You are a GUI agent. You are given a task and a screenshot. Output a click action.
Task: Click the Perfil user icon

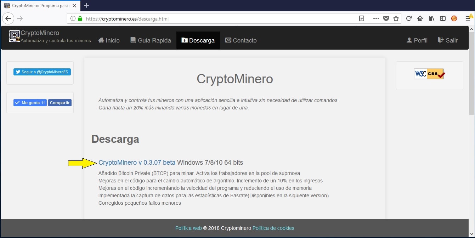[x=409, y=40]
